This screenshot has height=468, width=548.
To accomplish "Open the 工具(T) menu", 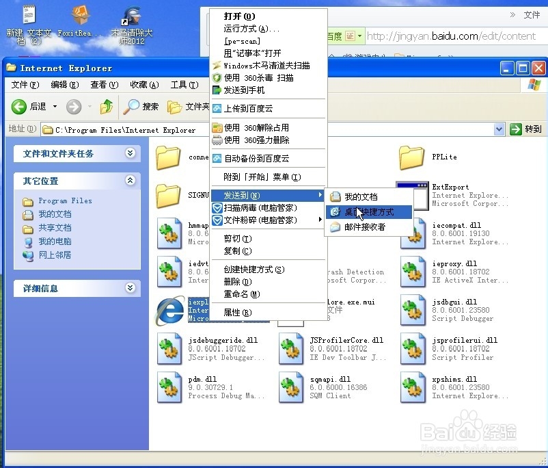I will (184, 85).
